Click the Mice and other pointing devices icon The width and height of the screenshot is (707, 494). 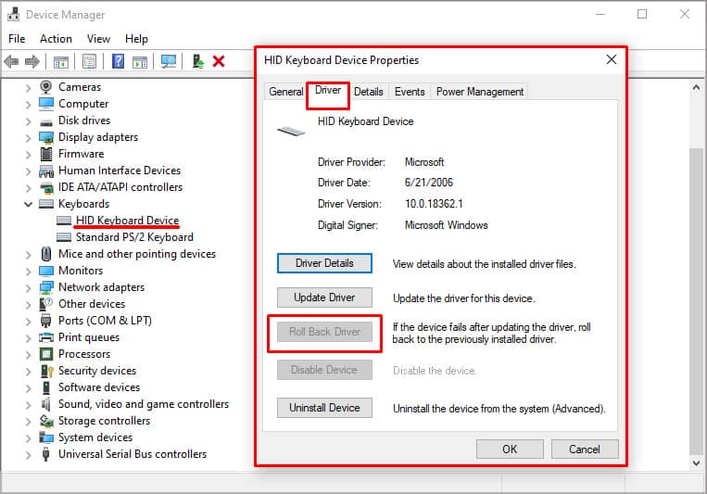[x=46, y=254]
